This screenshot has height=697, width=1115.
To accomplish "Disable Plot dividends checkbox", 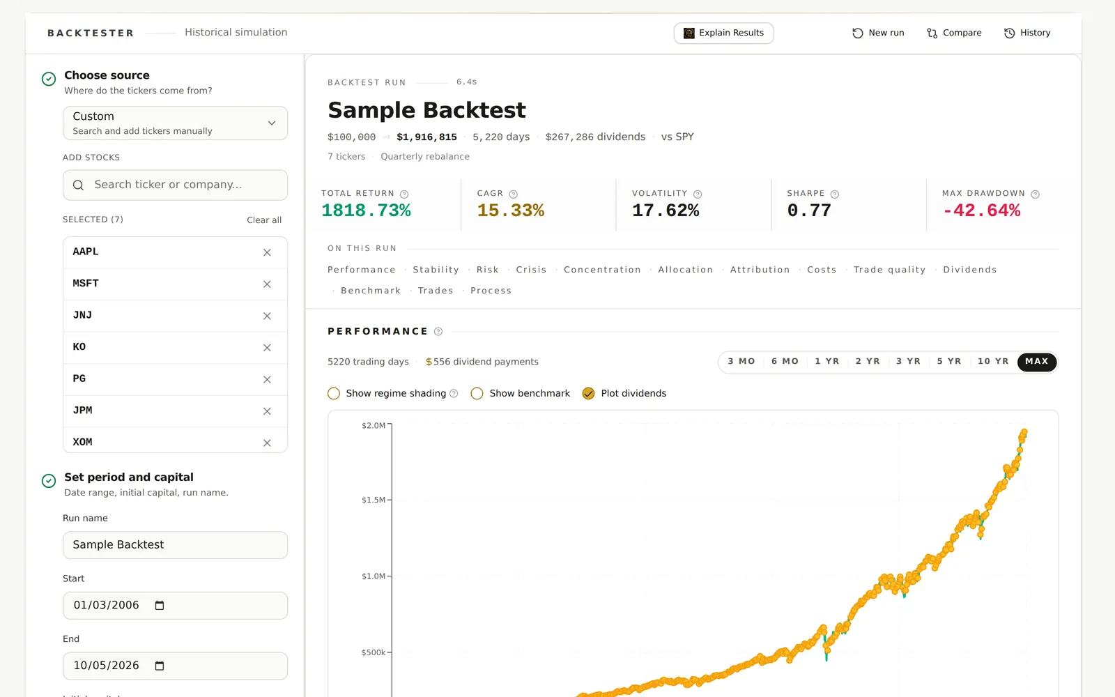I will [x=589, y=393].
